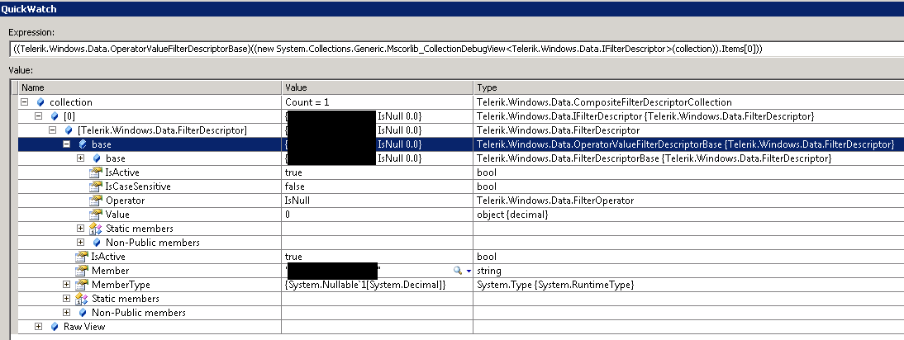Click the property icon beside IsCaseSensitive
The image size is (904, 340).
[96, 187]
